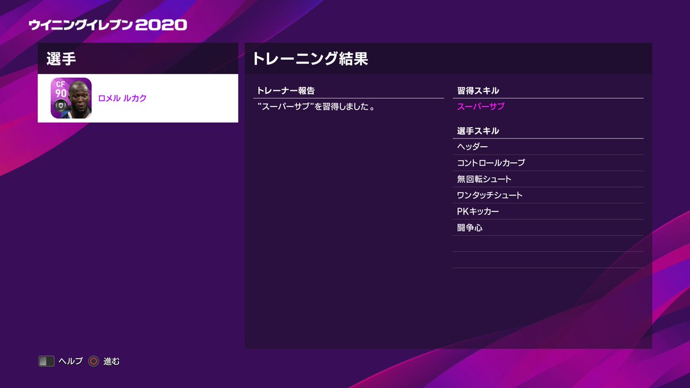This screenshot has width=690, height=388.
Task: Click the トレーナー報告 heading
Action: pyautogui.click(x=286, y=91)
